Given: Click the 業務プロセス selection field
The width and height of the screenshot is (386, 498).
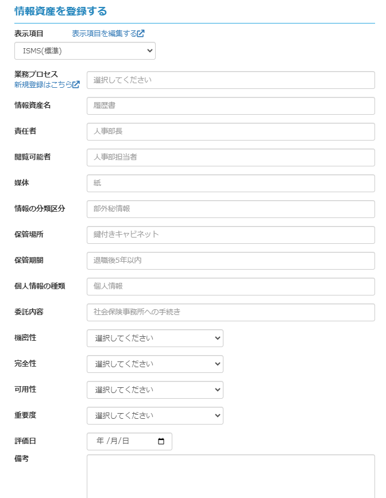Looking at the screenshot, I should click(x=230, y=80).
